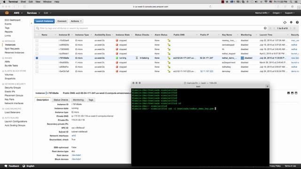Viewport: 301px width, 169px height.
Task: Open the Support dropdown
Action: click(x=290, y=13)
